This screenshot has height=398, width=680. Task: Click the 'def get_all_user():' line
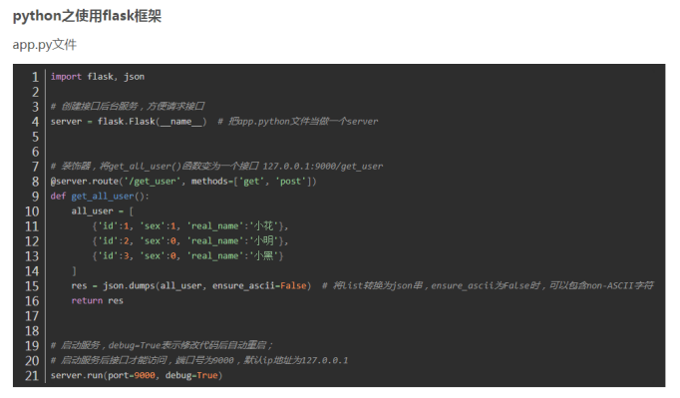click(100, 197)
